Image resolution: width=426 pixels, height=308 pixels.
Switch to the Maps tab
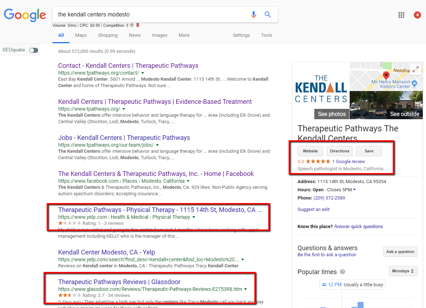pos(81,35)
